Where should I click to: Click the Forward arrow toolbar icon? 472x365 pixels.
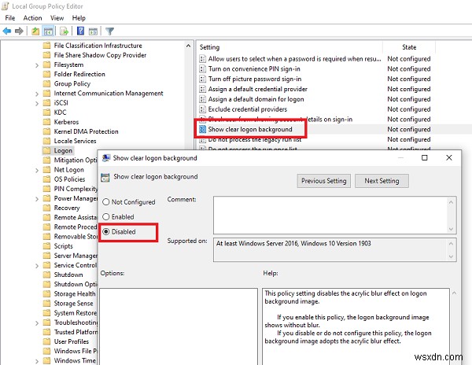click(x=19, y=31)
